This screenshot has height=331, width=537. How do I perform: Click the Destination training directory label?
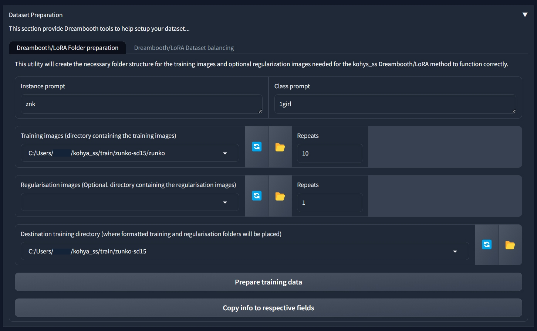[x=151, y=234]
